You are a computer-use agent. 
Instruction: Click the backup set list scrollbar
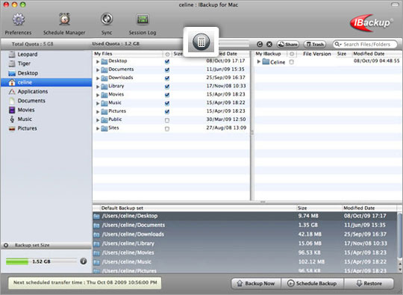pos(400,235)
